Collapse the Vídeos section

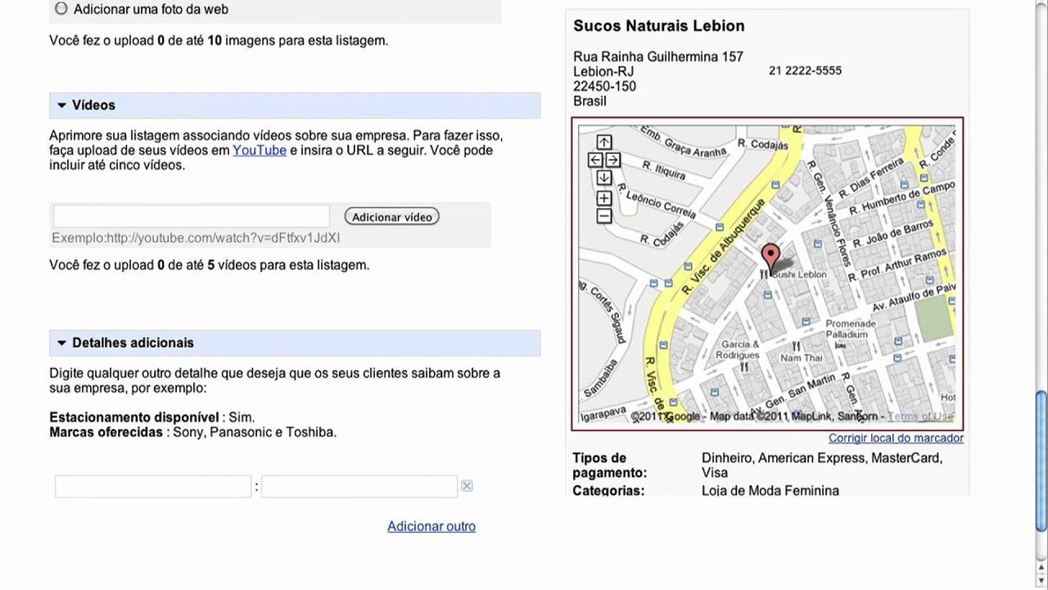pyautogui.click(x=61, y=106)
